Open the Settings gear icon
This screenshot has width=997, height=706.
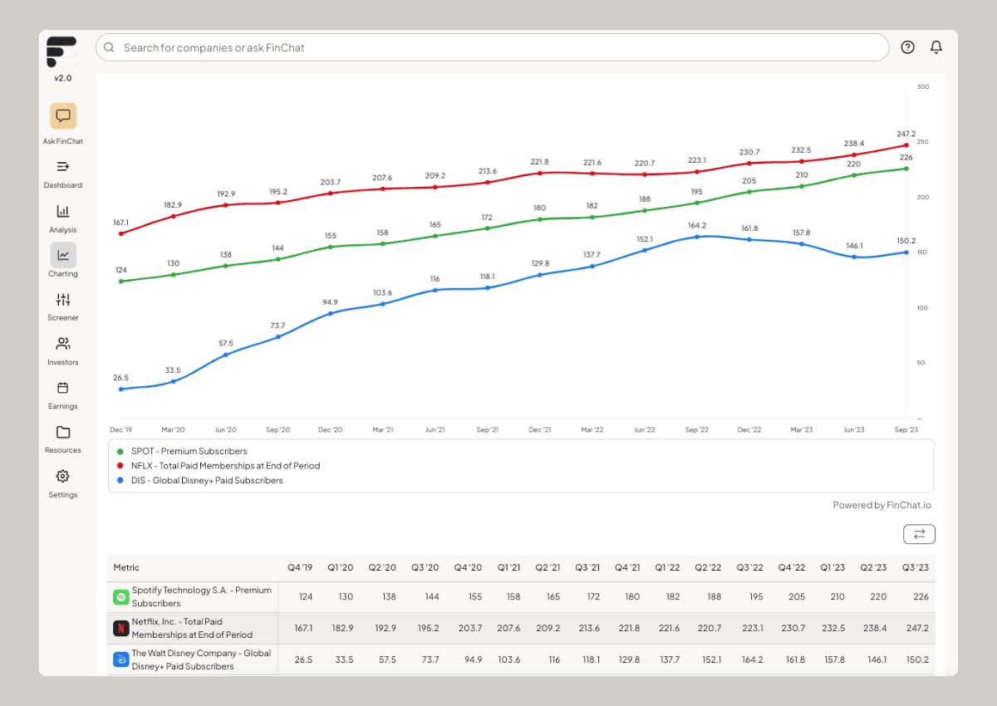[x=63, y=476]
